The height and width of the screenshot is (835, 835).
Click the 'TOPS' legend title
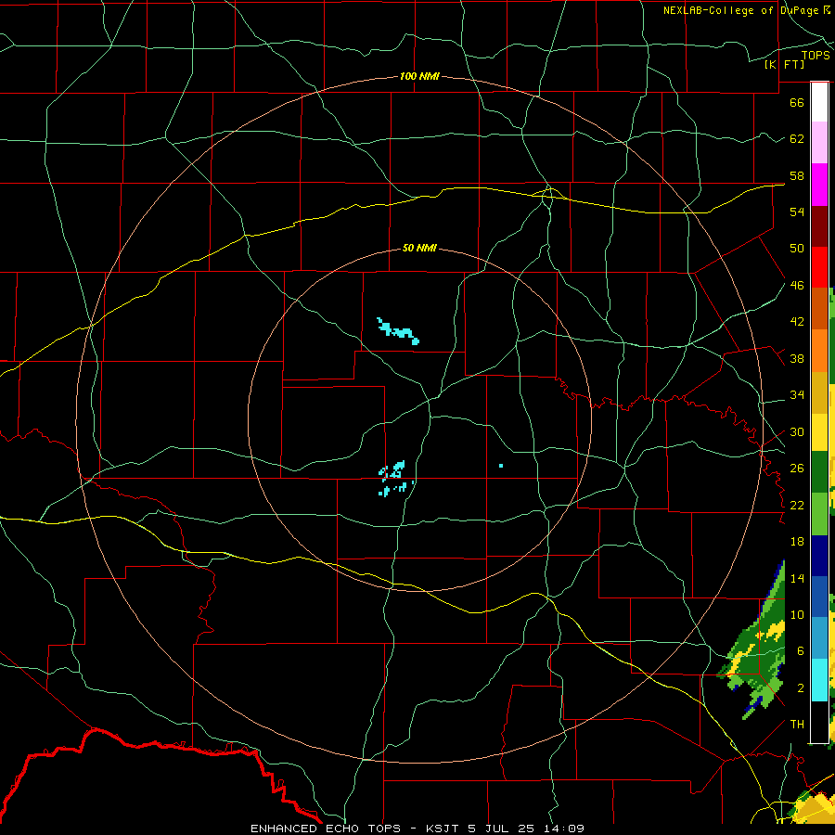816,56
